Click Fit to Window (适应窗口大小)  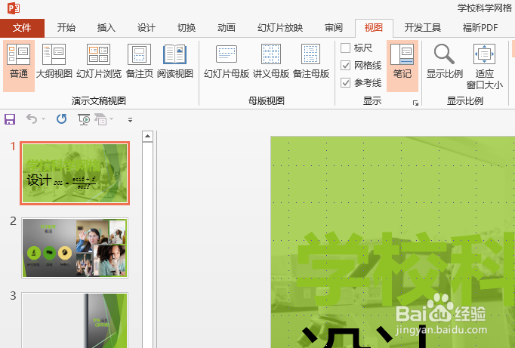(484, 66)
